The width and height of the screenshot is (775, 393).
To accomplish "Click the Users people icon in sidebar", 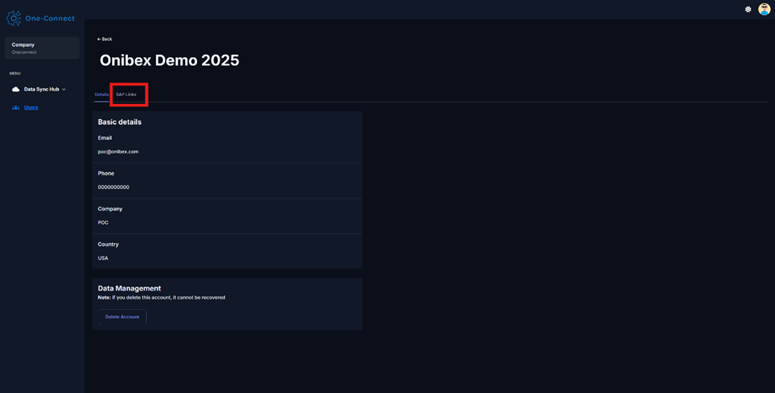I will tap(16, 107).
